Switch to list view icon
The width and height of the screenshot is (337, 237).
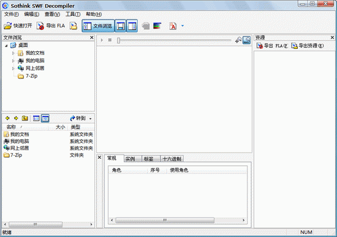36,119
